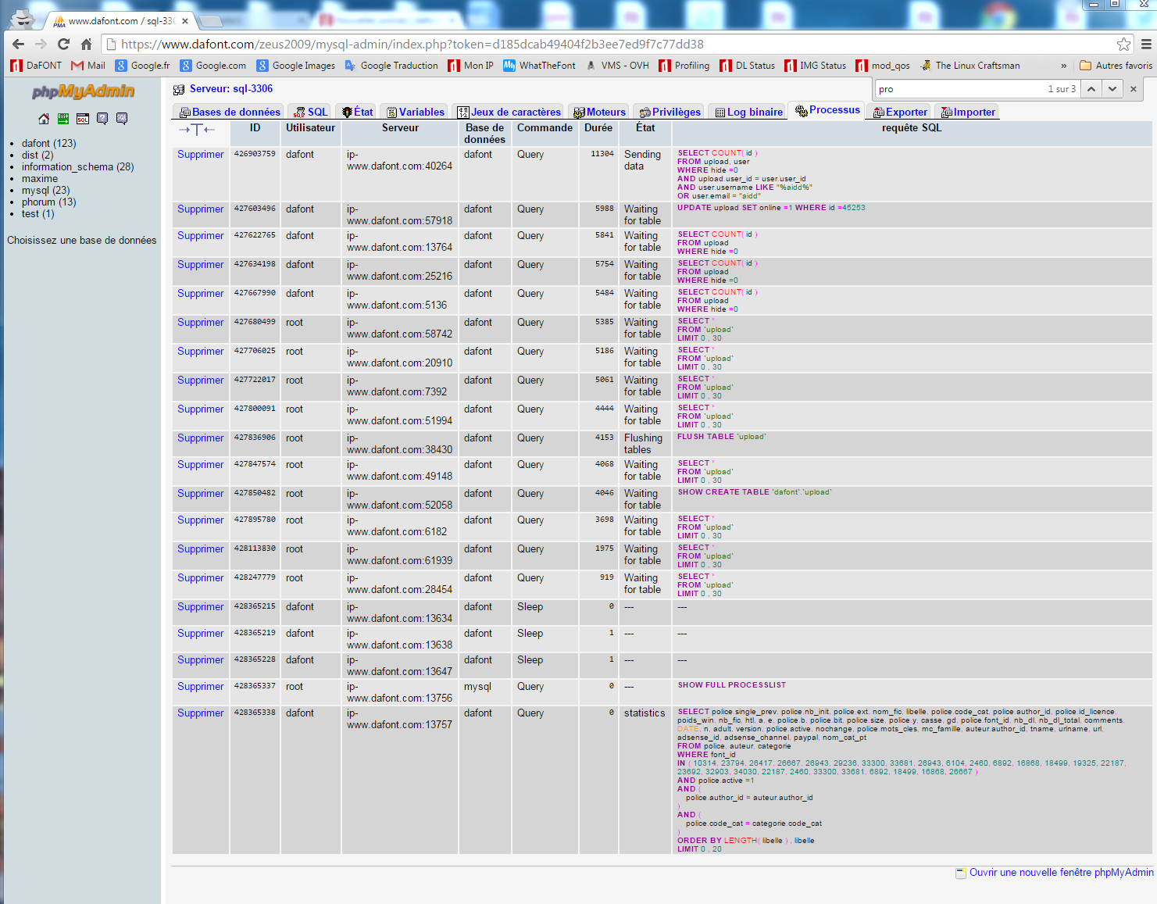The image size is (1157, 904).
Task: Reload the page using browser refresh
Action: point(63,45)
